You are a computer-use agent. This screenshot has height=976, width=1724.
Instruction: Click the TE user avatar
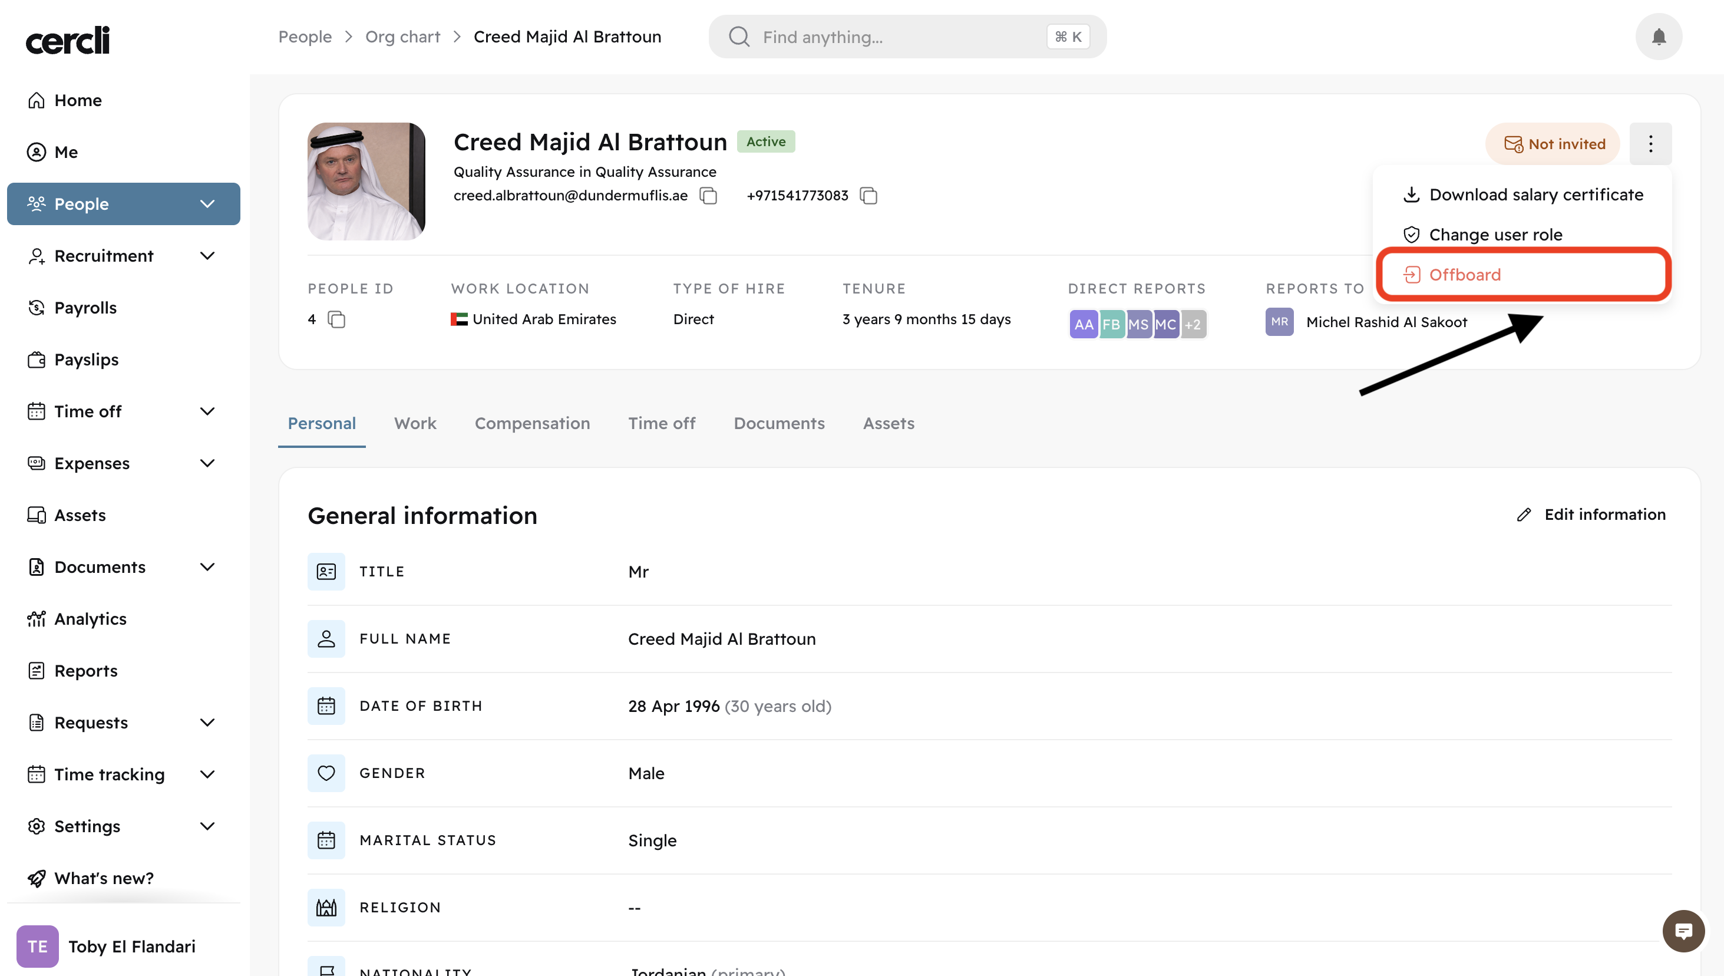(38, 946)
